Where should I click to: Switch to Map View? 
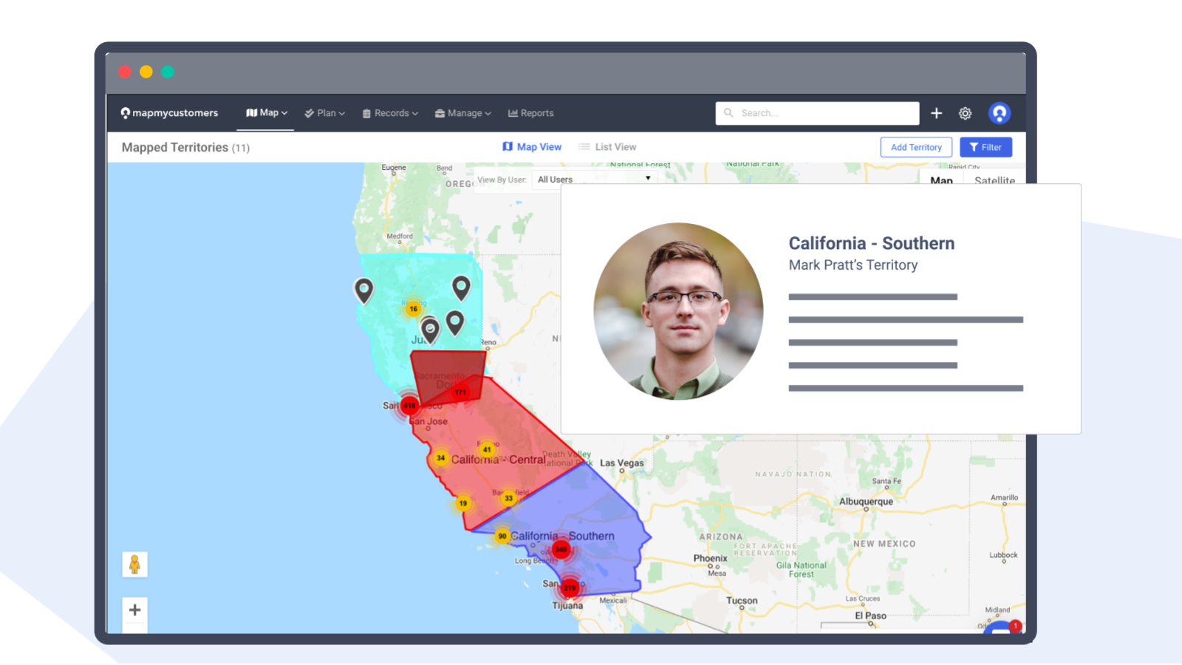pos(532,147)
